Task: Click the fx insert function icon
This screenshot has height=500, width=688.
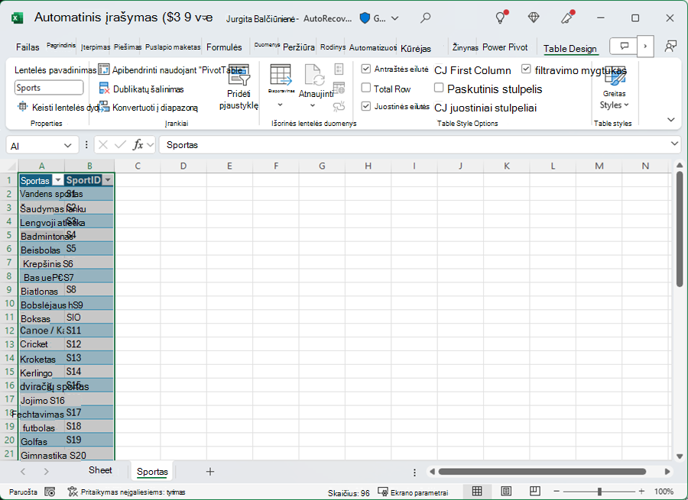Action: click(x=138, y=144)
